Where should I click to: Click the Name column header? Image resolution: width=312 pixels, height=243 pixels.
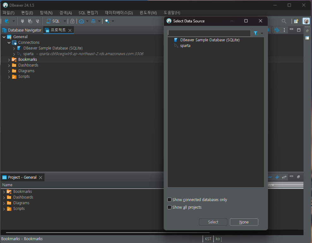click(x=7, y=185)
